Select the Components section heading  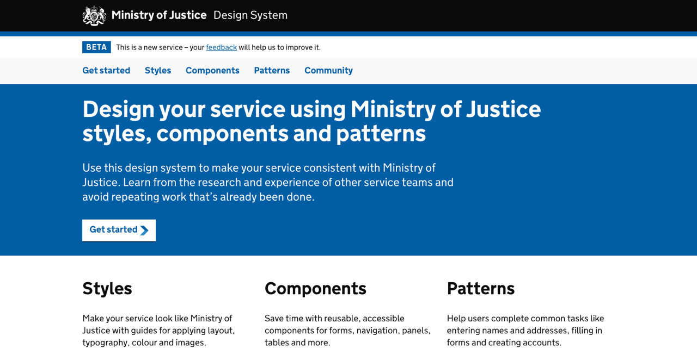pos(315,288)
